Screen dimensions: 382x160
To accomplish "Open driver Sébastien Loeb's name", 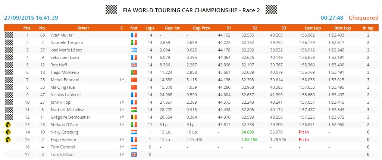I will (65, 57).
